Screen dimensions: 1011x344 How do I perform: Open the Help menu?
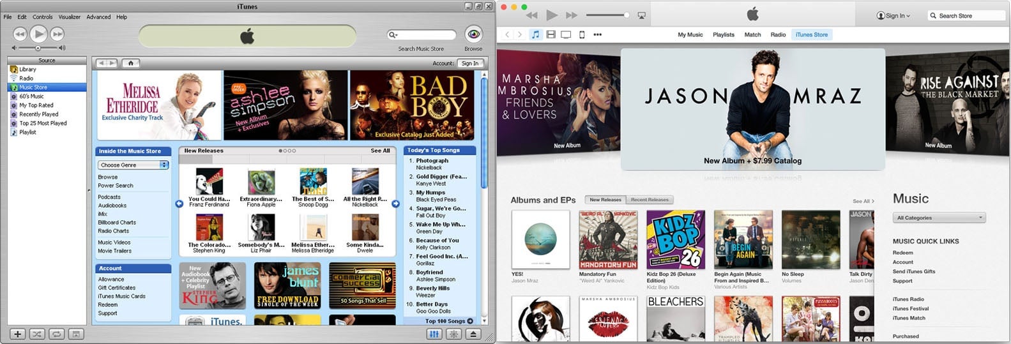click(121, 17)
